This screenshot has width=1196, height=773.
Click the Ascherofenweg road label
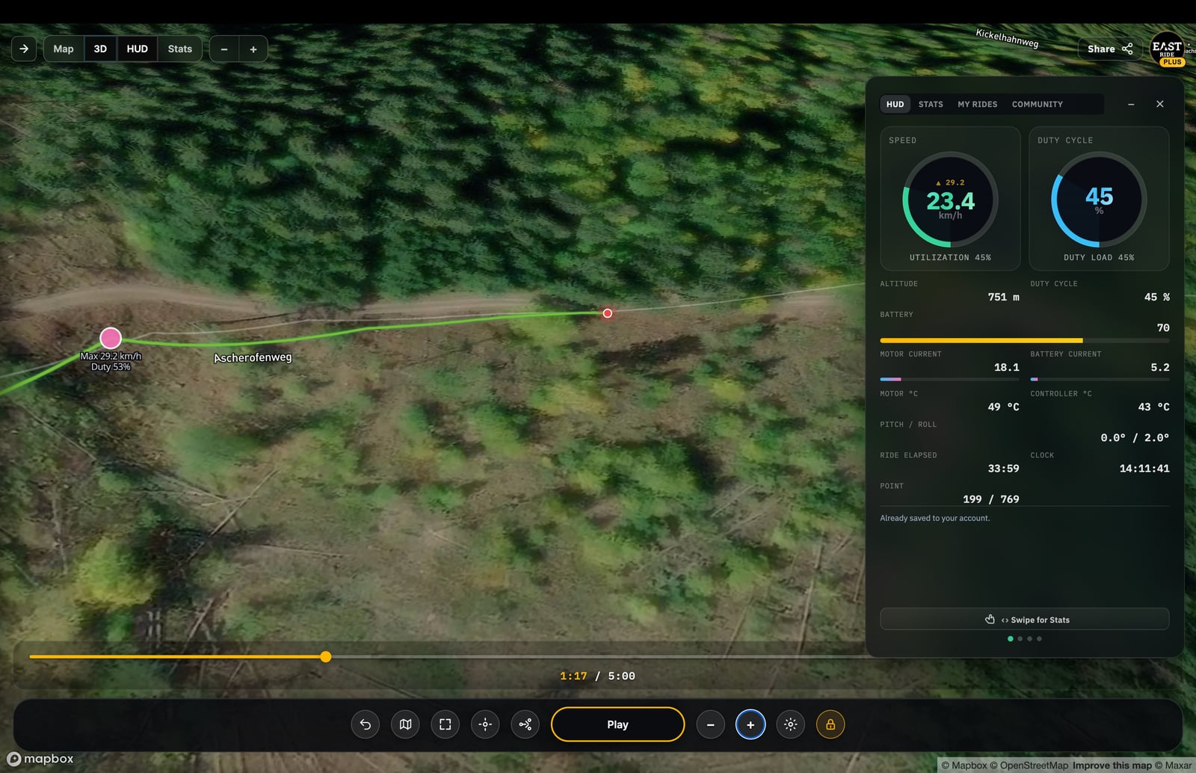(x=253, y=357)
